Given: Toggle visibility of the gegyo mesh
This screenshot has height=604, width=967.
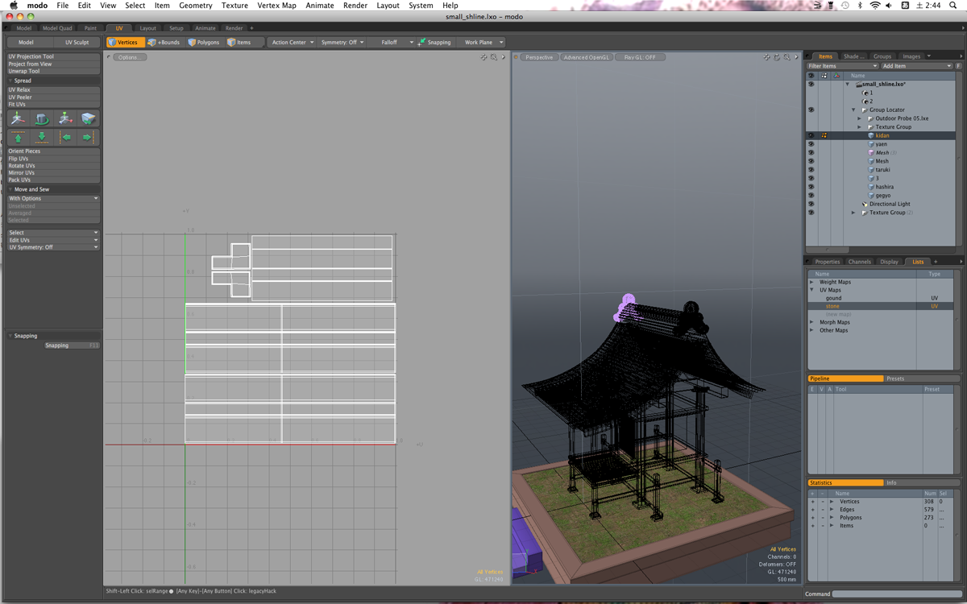Looking at the screenshot, I should 811,196.
